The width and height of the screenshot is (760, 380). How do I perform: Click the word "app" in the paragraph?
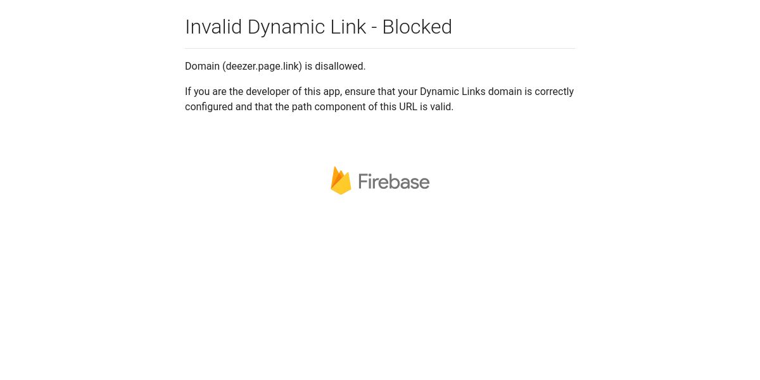332,92
